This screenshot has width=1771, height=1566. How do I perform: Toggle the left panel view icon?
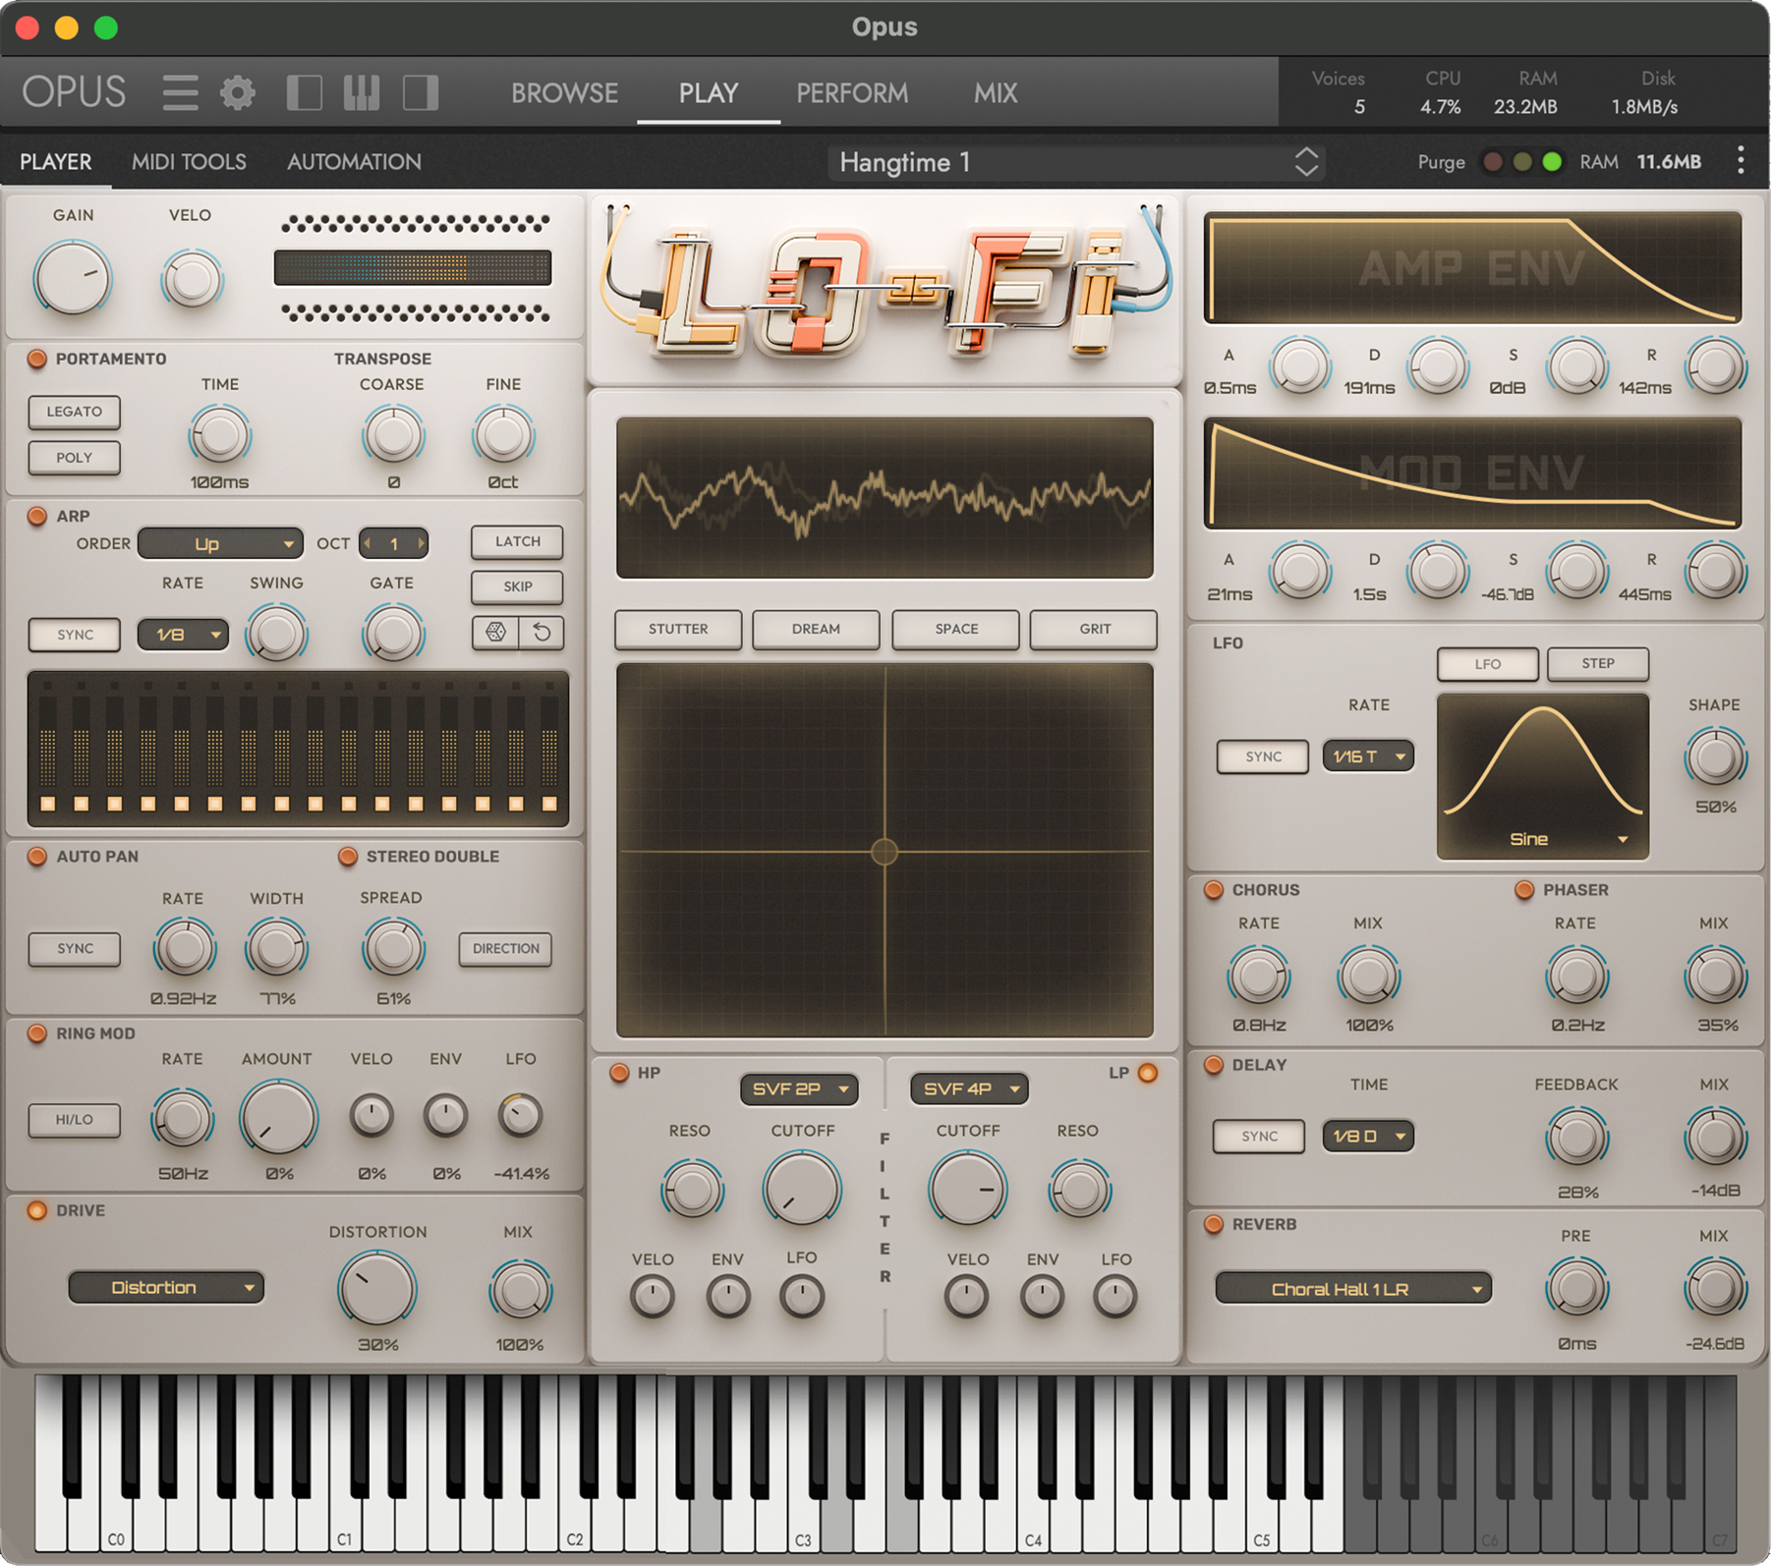306,91
